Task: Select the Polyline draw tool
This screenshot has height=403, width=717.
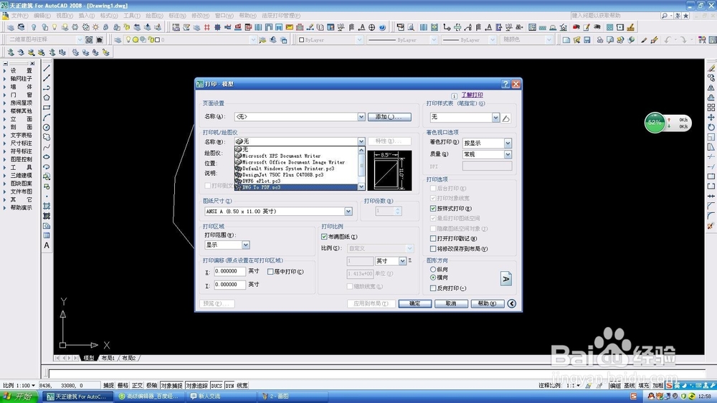Action: tap(47, 87)
